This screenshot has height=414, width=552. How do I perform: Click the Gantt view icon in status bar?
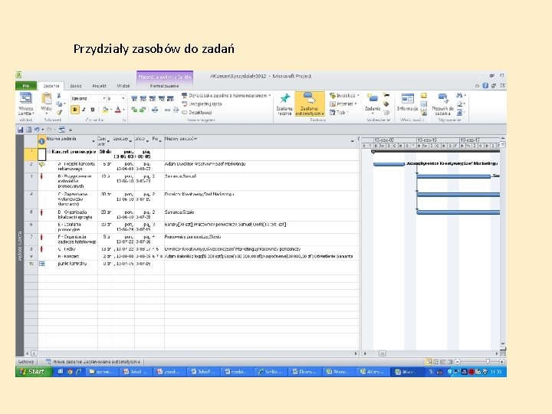[x=429, y=362]
